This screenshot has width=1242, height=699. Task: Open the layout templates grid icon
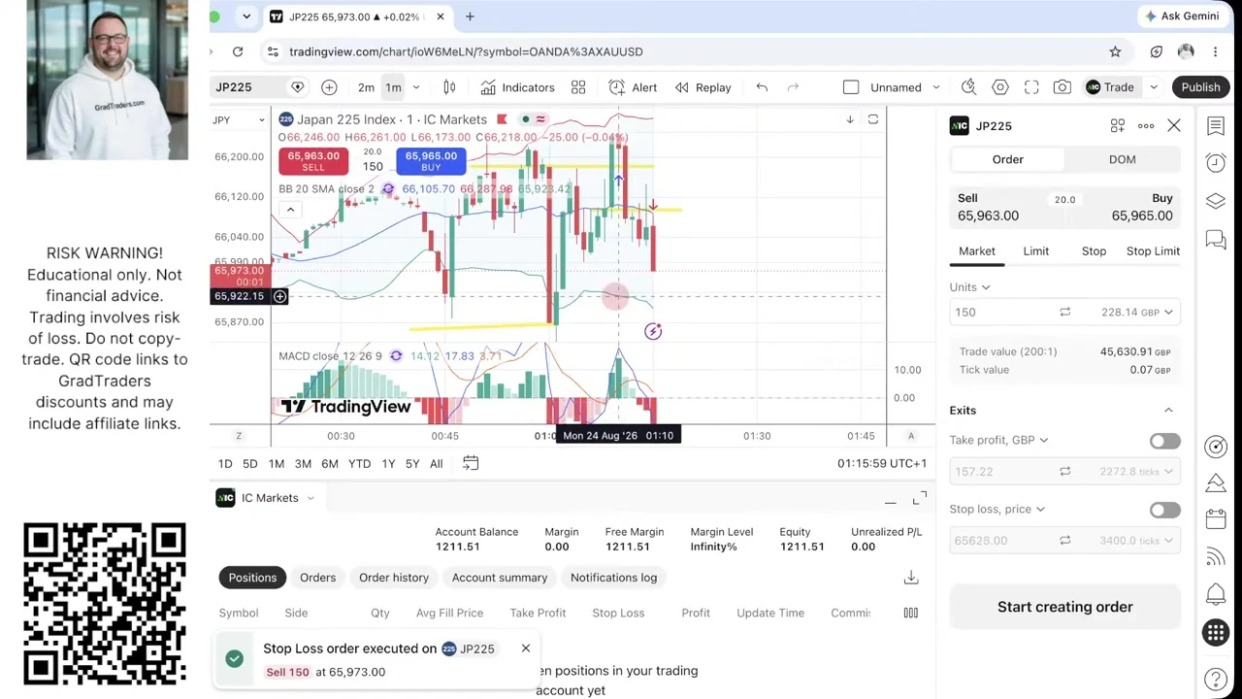pyautogui.click(x=578, y=87)
